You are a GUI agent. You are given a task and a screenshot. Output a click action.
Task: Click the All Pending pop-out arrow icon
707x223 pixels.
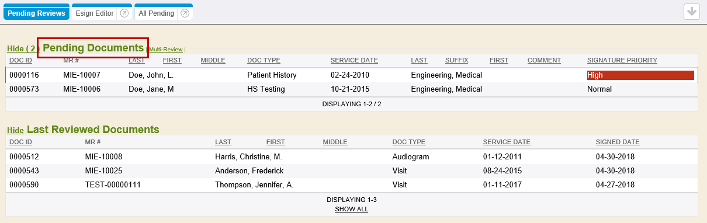click(185, 13)
